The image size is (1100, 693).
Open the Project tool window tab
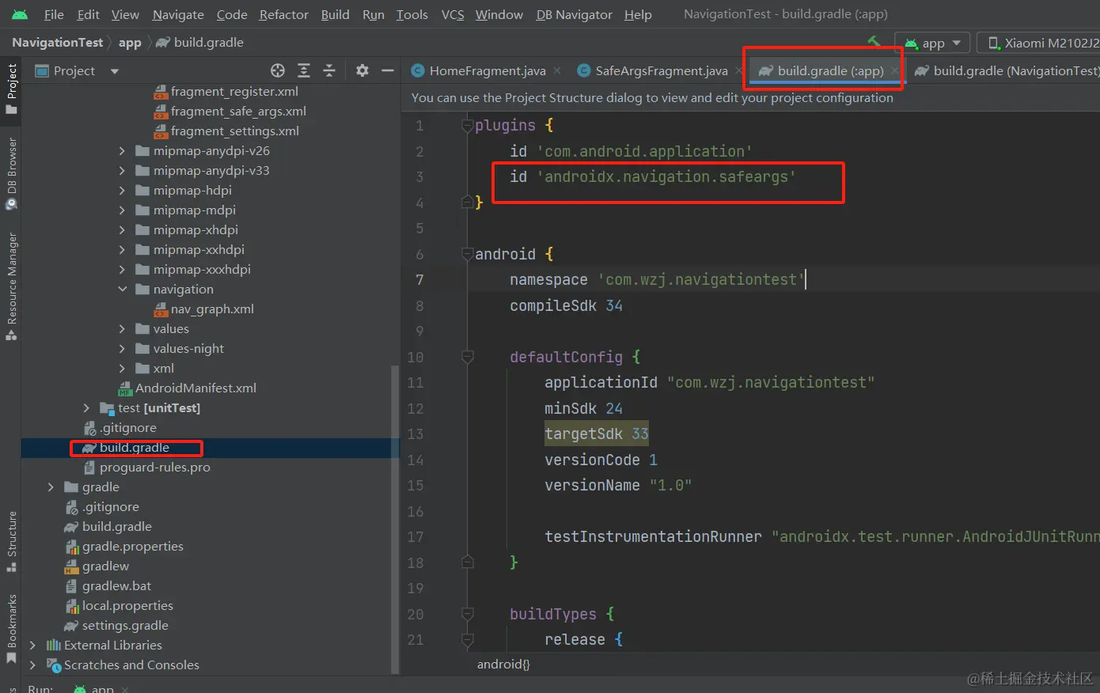pos(11,89)
